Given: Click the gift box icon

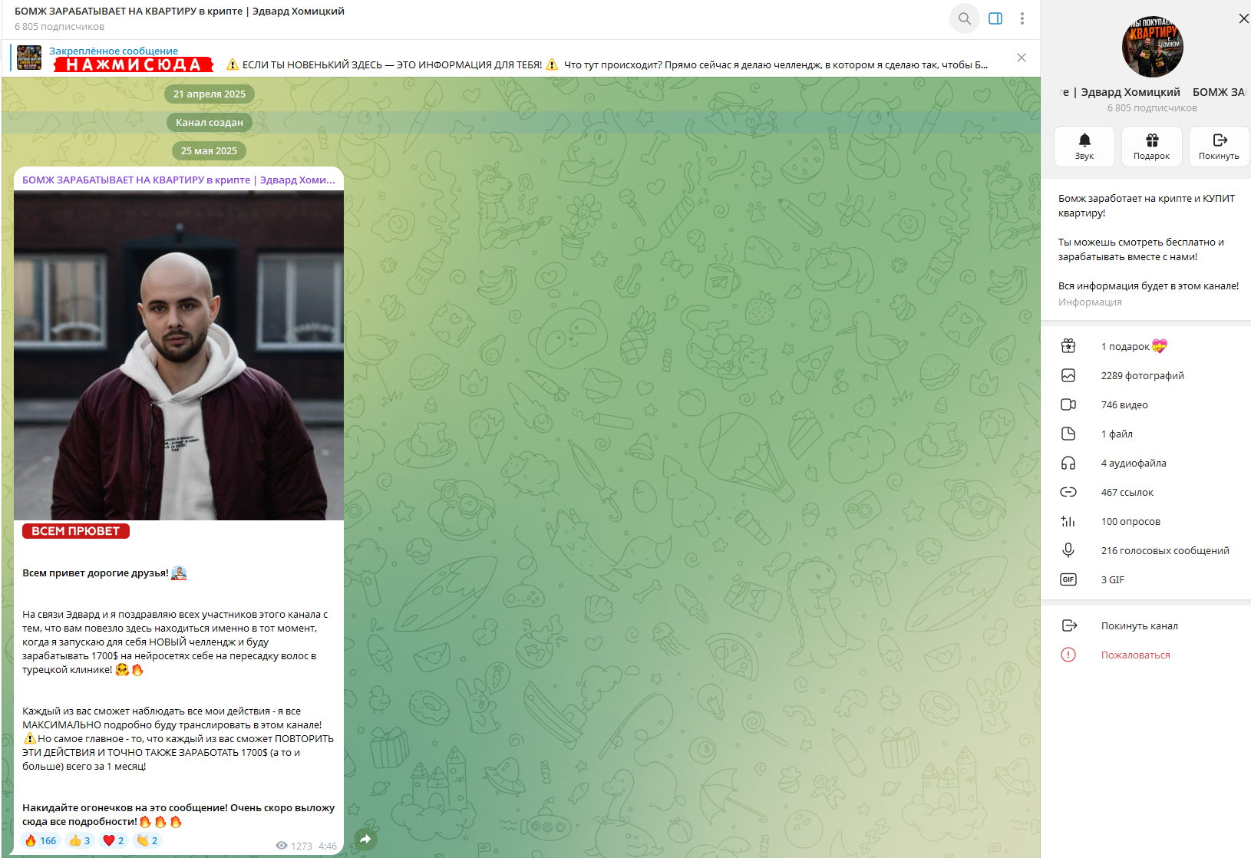Looking at the screenshot, I should pos(1068,346).
